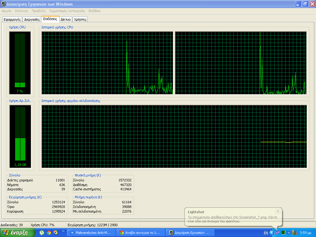The image size is (316, 237).
Task: Click commit limit value 2969920
Action: point(58,207)
